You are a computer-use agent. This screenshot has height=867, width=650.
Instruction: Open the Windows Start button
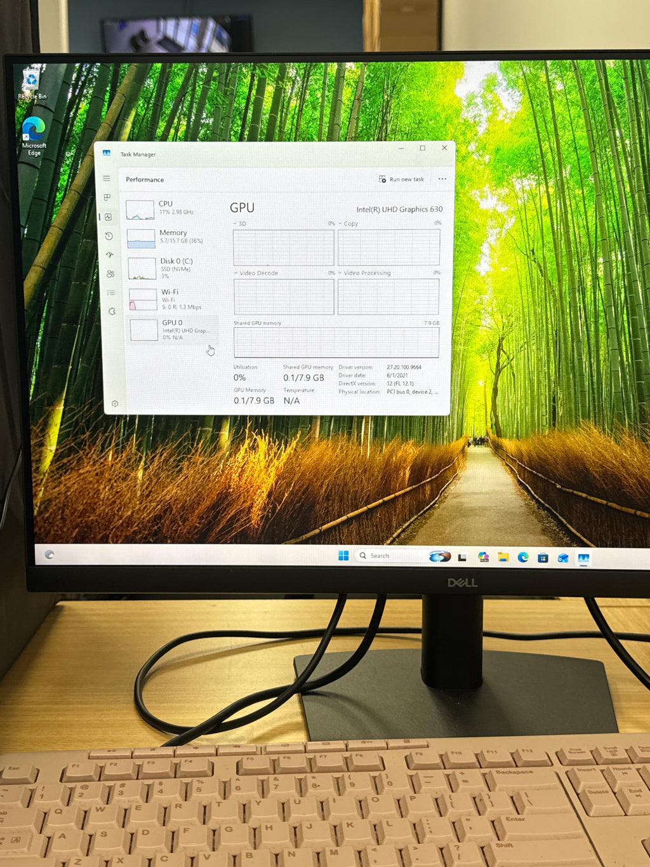(343, 556)
